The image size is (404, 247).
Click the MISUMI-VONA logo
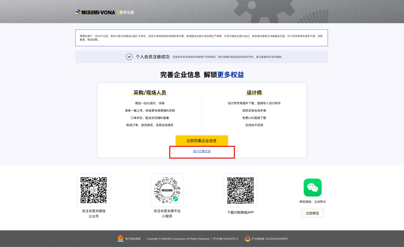point(95,12)
